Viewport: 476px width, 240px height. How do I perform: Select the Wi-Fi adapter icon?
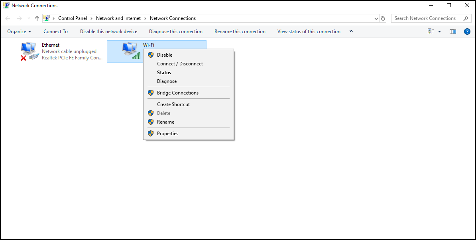coord(131,51)
